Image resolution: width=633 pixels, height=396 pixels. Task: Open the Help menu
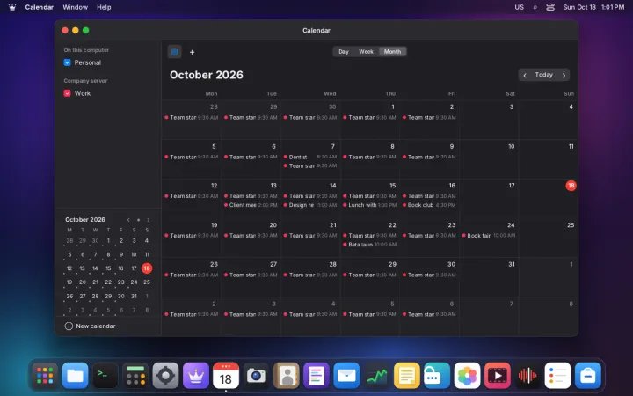[104, 7]
